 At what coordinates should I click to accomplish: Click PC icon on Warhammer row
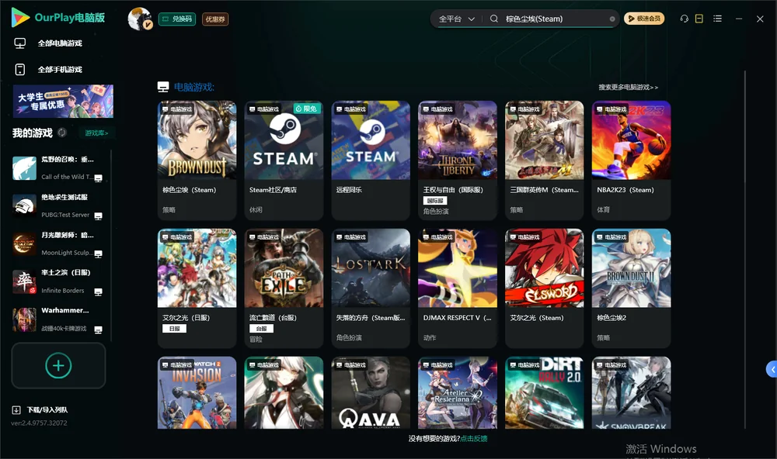[x=98, y=330]
